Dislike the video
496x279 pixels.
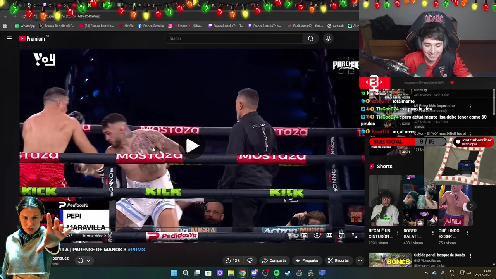point(250,260)
